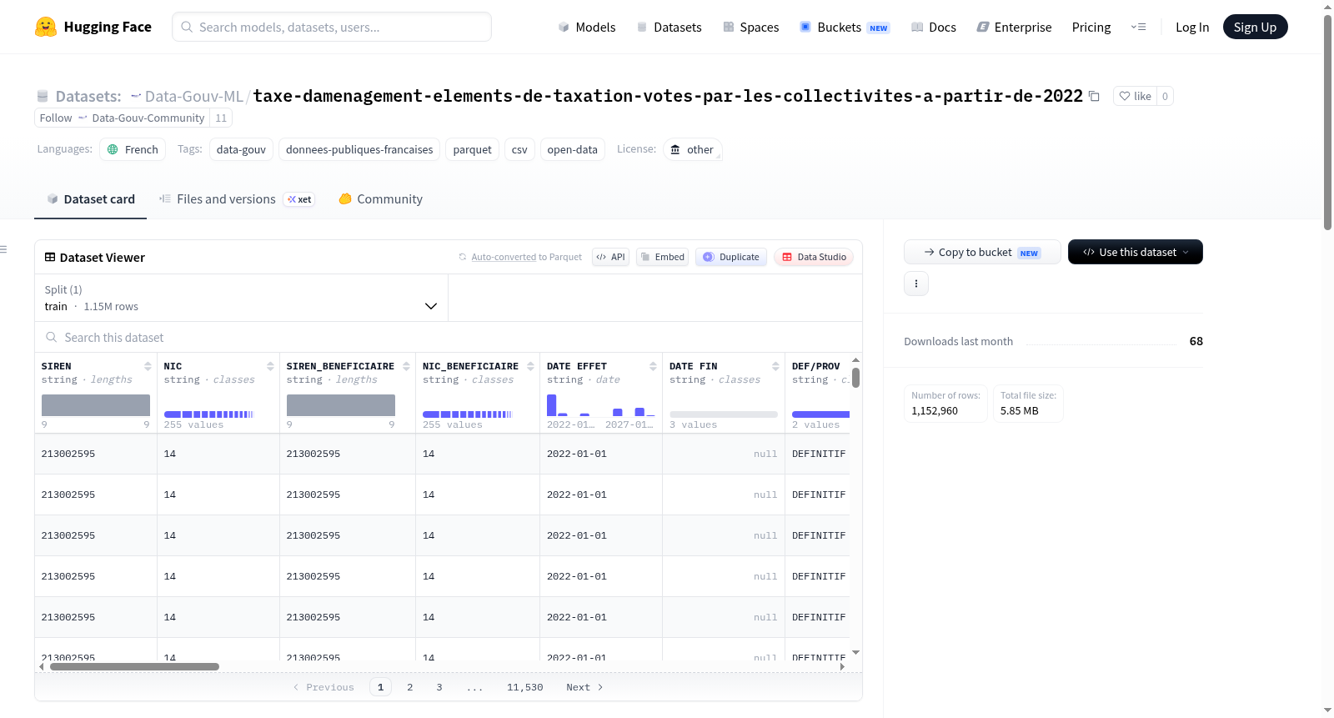
Task: Open the train split dropdown
Action: coord(242,298)
